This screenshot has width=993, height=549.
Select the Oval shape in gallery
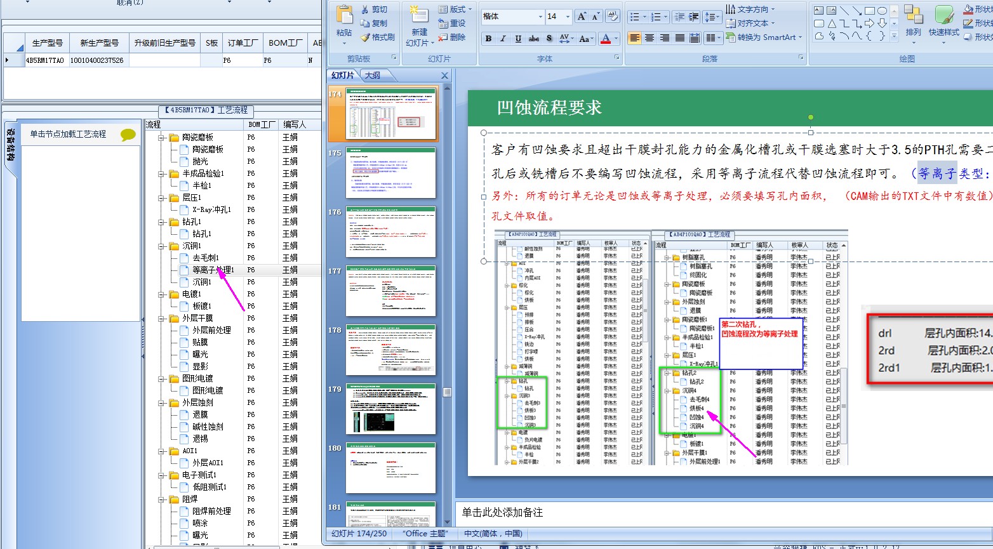[x=882, y=10]
